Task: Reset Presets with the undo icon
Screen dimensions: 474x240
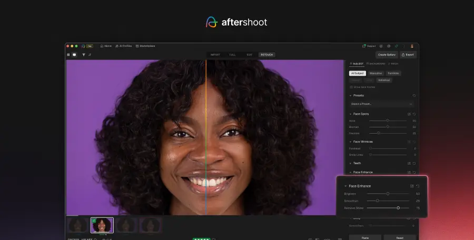Action: (x=414, y=95)
